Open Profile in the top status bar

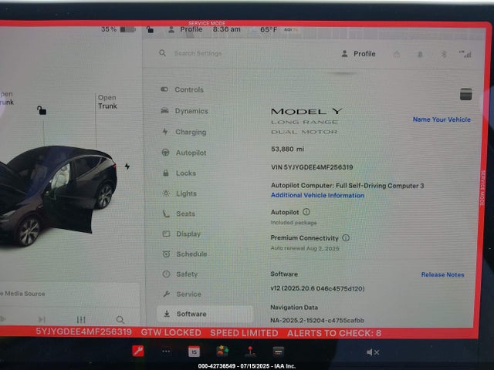pos(185,29)
